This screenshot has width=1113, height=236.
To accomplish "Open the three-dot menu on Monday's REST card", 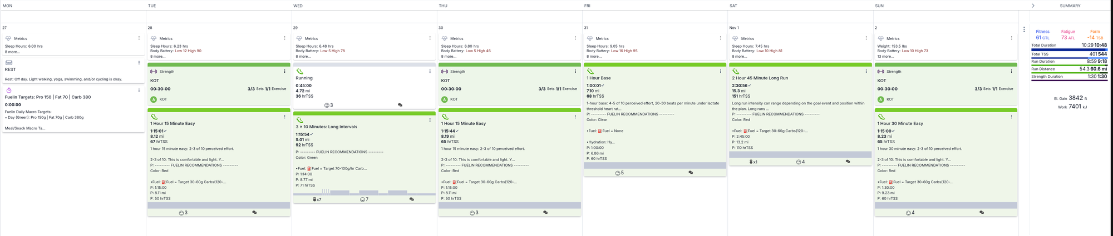I will coord(139,63).
